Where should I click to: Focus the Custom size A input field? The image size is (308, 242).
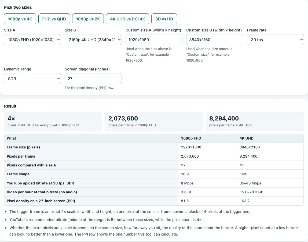coord(154,40)
